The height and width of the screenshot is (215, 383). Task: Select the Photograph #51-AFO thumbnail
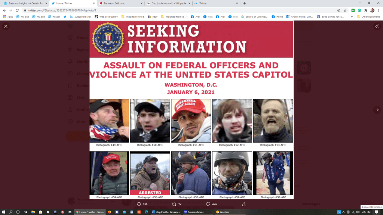coord(191,121)
